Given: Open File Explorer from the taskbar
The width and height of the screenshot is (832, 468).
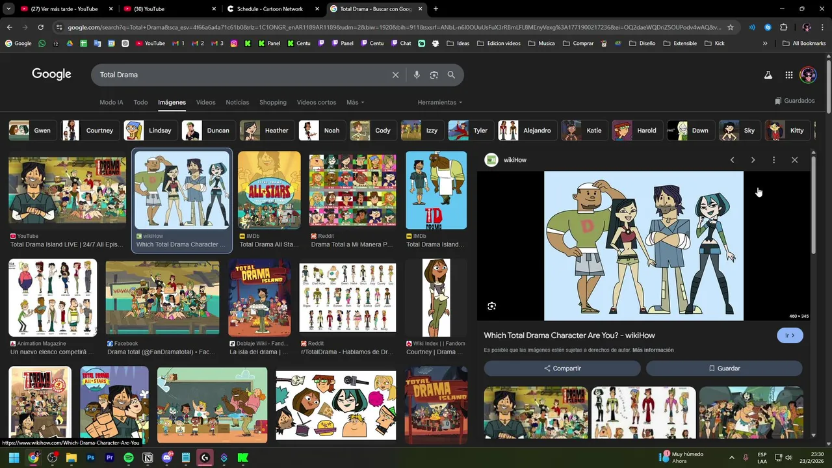Looking at the screenshot, I should point(71,458).
